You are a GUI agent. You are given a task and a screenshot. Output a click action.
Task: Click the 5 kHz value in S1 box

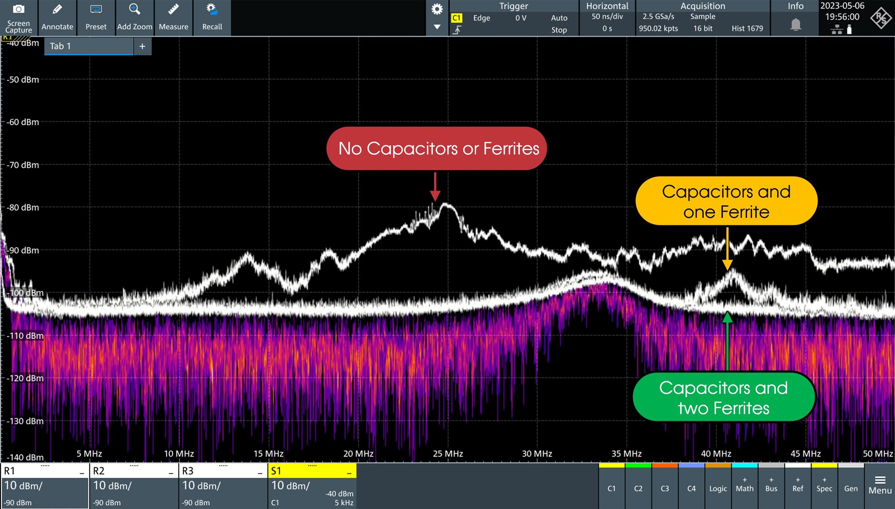344,503
